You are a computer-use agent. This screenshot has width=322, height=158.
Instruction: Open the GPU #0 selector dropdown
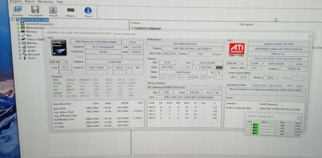(235, 63)
